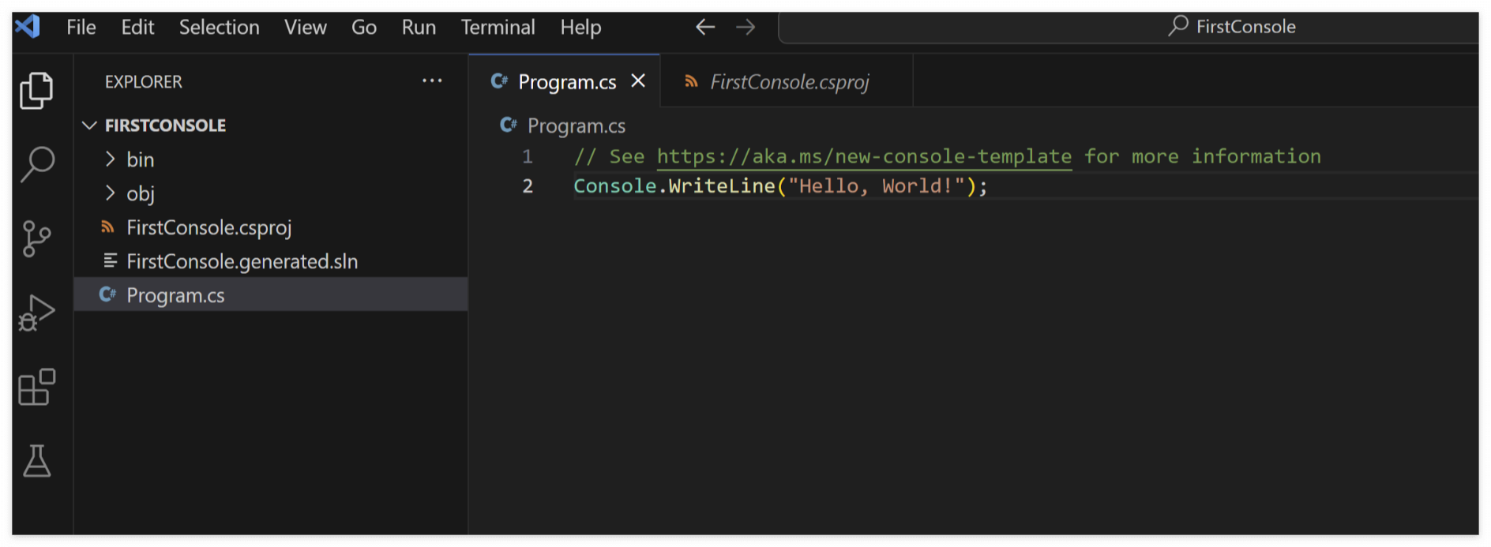Switch to the FirstConsole.csproj editor tab
This screenshot has height=547, width=1491.
pyautogui.click(x=787, y=81)
